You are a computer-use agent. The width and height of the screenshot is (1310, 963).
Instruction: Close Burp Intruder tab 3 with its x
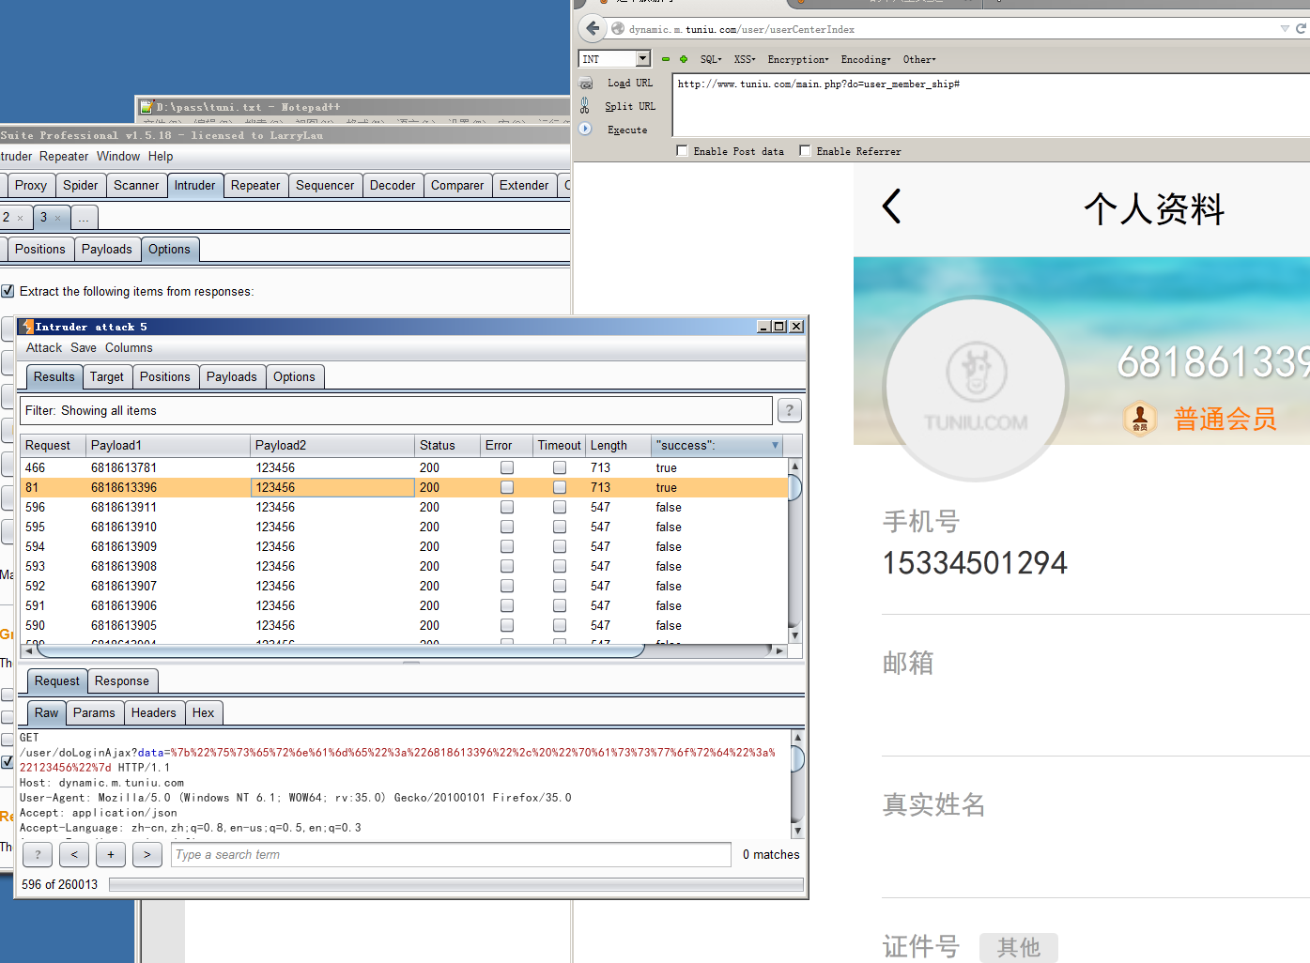coord(57,218)
